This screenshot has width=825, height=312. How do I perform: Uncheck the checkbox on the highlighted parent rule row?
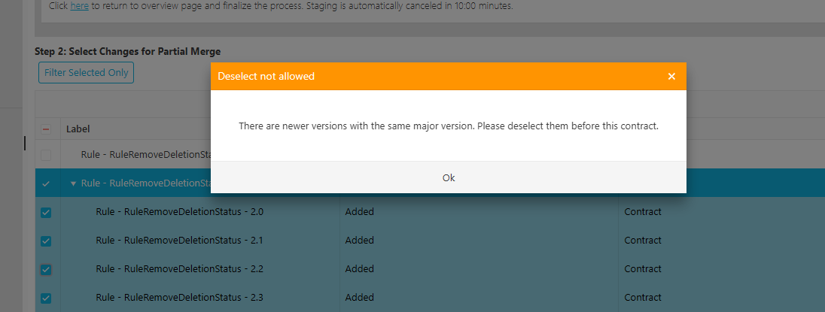46,183
